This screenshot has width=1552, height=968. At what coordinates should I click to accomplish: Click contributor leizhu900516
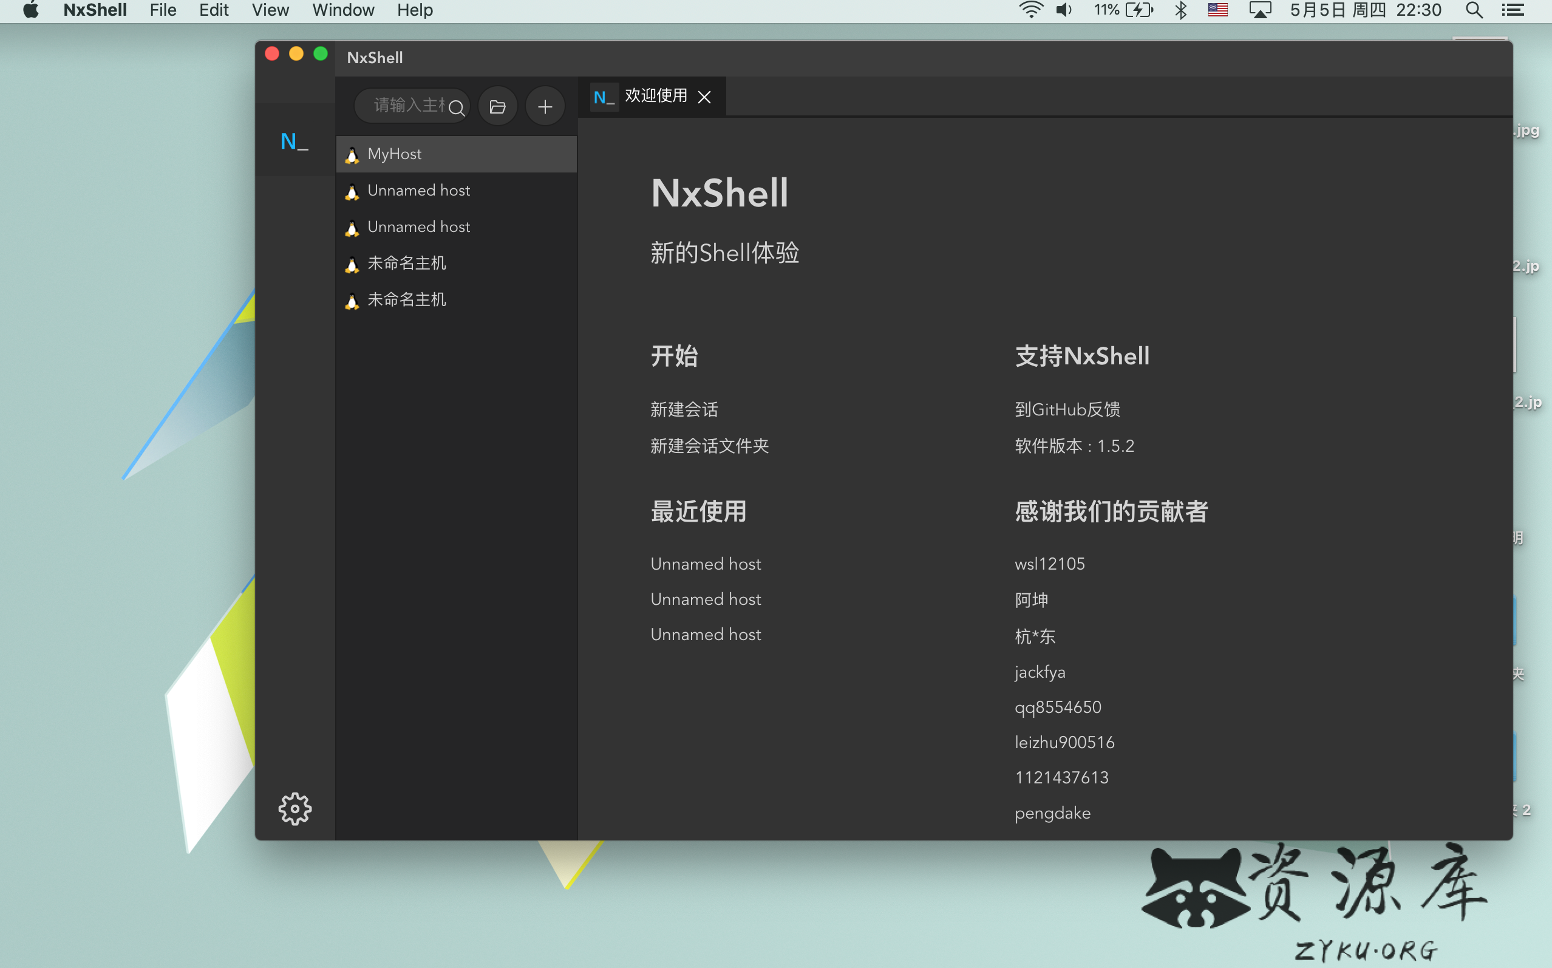tap(1064, 743)
